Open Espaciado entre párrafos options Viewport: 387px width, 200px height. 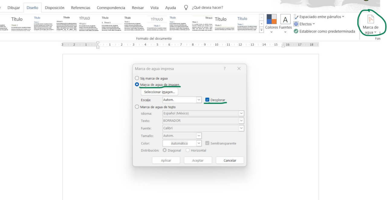pyautogui.click(x=320, y=17)
